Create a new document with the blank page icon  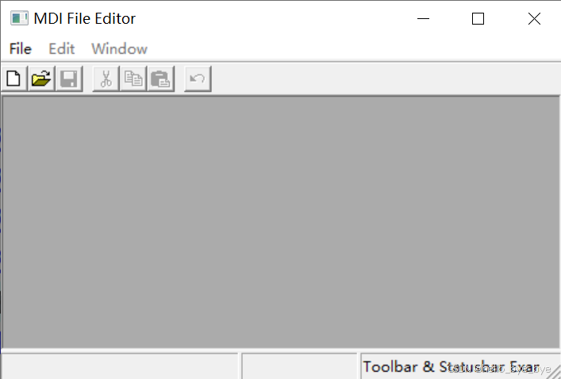[x=14, y=78]
